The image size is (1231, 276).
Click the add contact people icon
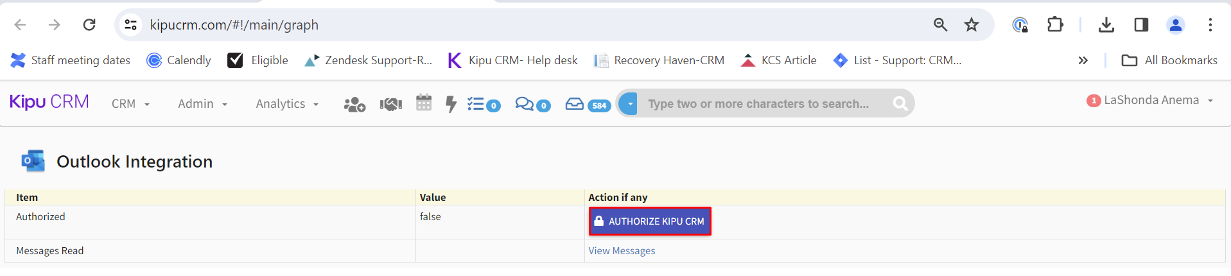(x=354, y=104)
